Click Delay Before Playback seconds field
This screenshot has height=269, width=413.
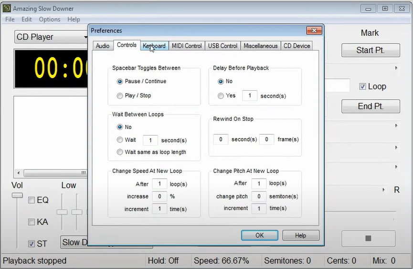coord(249,96)
